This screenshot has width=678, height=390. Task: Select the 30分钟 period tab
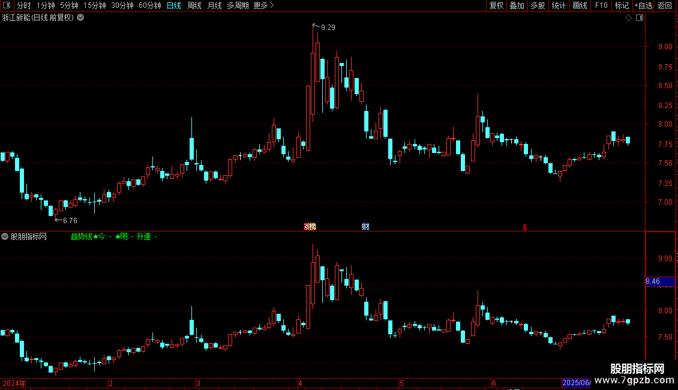122,5
